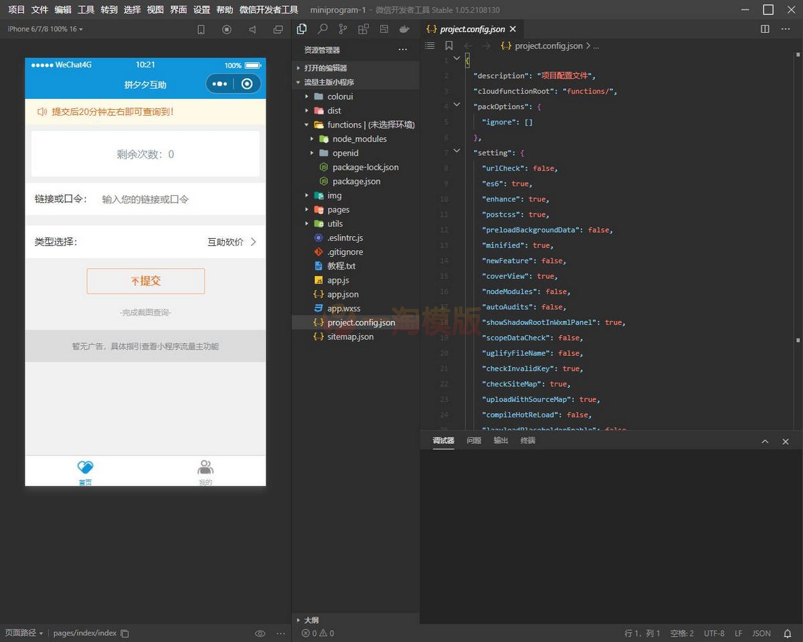The image size is (803, 642).
Task: Toggle the eye icon in the simulator footer
Action: tap(260, 633)
